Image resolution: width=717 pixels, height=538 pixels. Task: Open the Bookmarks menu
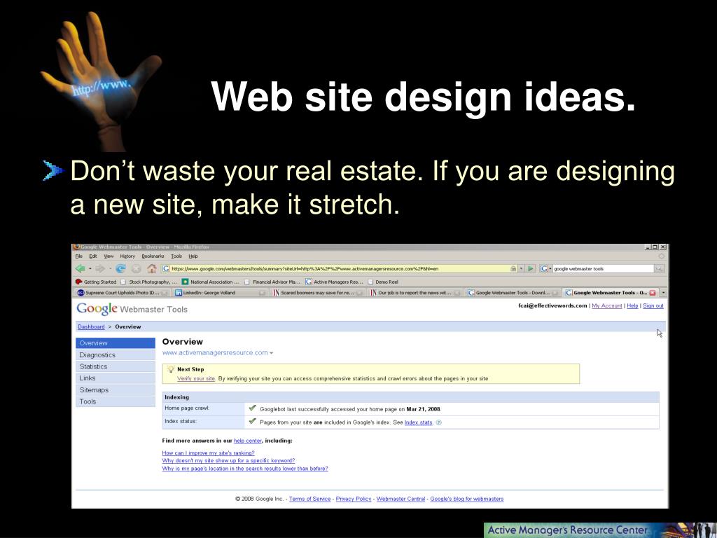[x=153, y=256]
